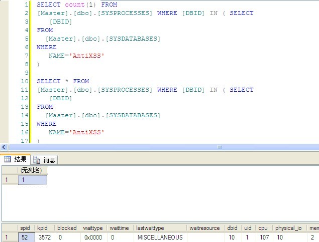Click the blocked column header
This screenshot has height=242, width=319.
(67, 228)
